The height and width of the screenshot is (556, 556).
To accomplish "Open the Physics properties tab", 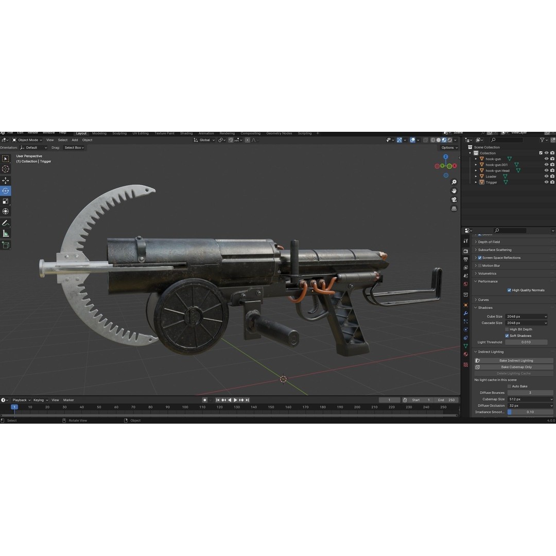I will point(465,329).
